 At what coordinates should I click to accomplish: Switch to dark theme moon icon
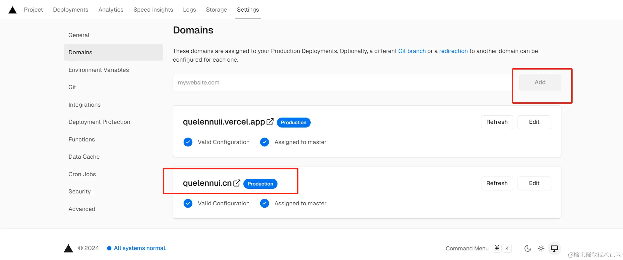528,248
